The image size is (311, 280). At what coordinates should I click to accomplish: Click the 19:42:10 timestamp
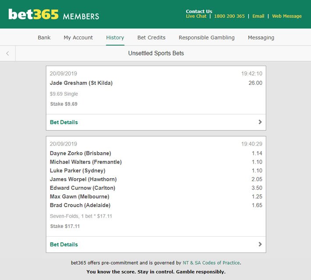tap(252, 73)
